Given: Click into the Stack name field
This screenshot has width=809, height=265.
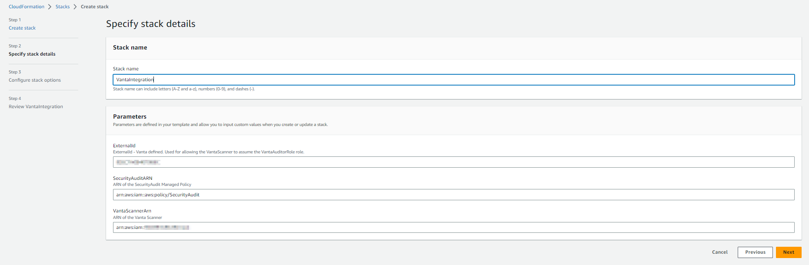Looking at the screenshot, I should click(x=454, y=79).
